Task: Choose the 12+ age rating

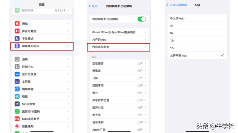Action: 197,41
